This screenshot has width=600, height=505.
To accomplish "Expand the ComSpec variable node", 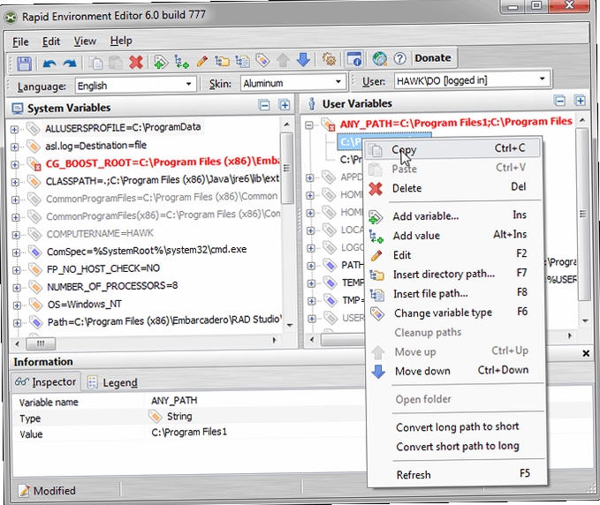I will point(16,253).
